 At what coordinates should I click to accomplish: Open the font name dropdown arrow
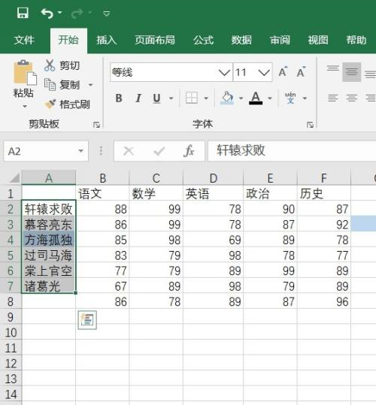(224, 72)
